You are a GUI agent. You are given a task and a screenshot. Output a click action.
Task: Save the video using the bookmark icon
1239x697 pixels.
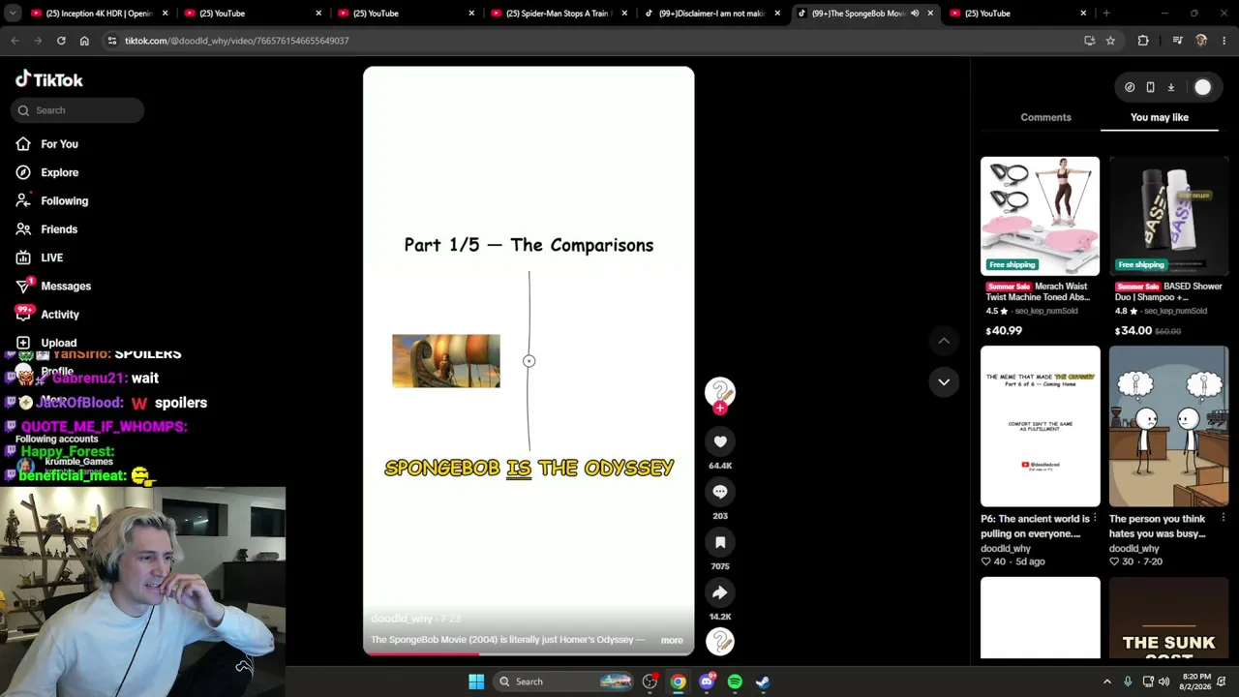pyautogui.click(x=720, y=542)
